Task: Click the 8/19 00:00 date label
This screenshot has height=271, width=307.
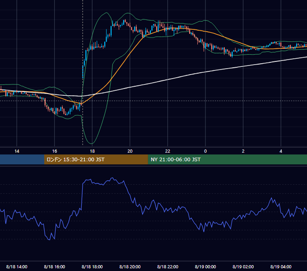Action: [205, 266]
